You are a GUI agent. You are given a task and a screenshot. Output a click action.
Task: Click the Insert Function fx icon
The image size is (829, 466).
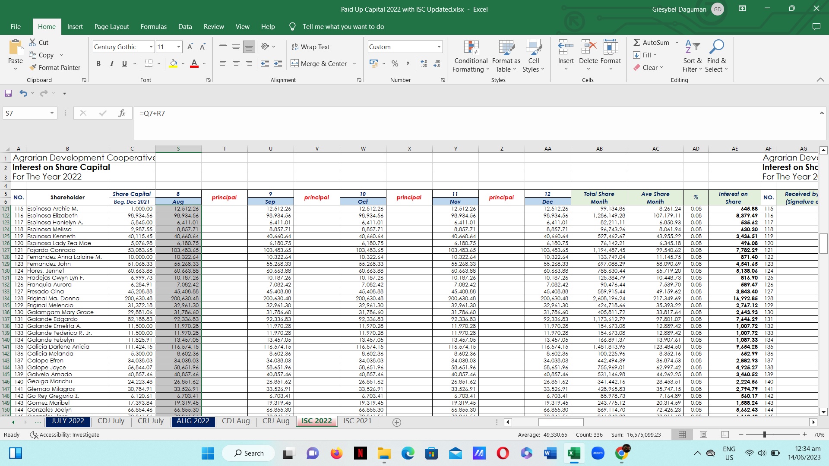click(122, 113)
